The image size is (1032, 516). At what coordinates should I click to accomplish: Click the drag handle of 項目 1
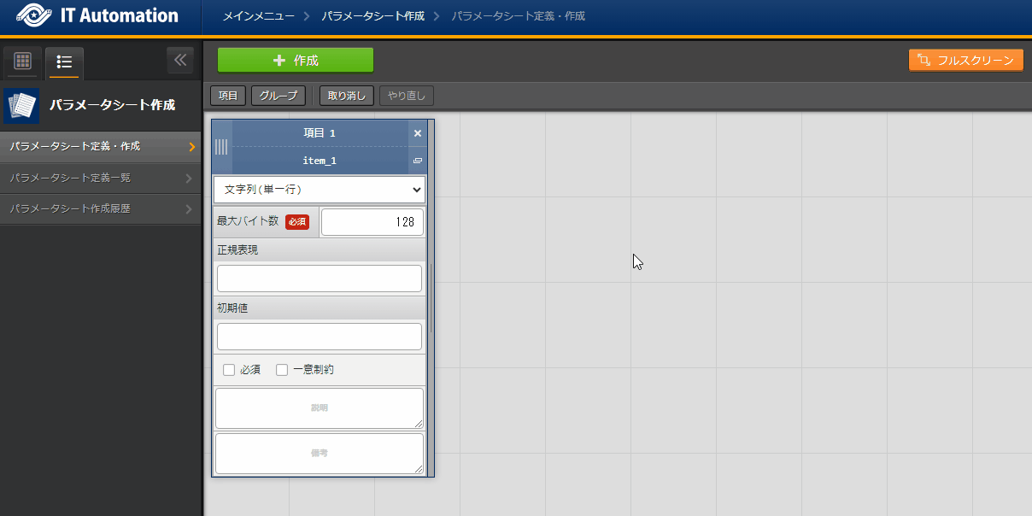pos(221,147)
